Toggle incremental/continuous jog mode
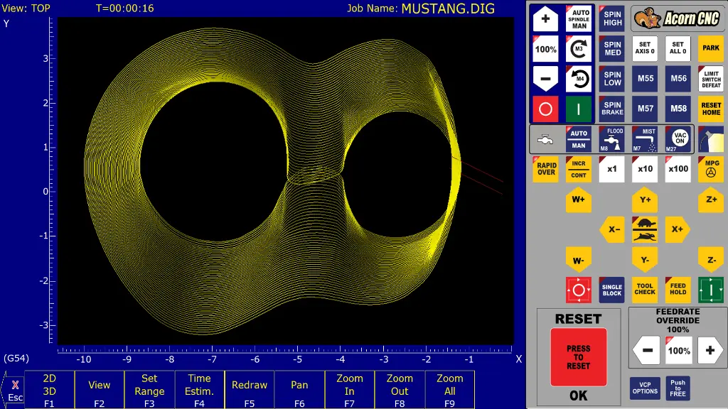The width and height of the screenshot is (728, 409). 578,169
